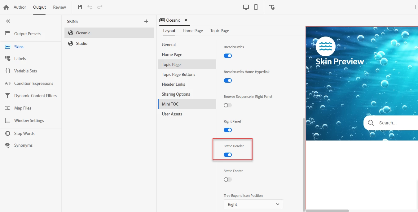Click the Redo arrow icon
Screen dimensions: 418x212
100,7
